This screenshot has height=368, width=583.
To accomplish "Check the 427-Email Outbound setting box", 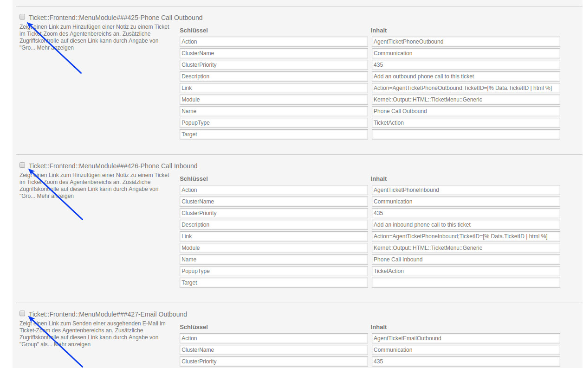I will [22, 313].
